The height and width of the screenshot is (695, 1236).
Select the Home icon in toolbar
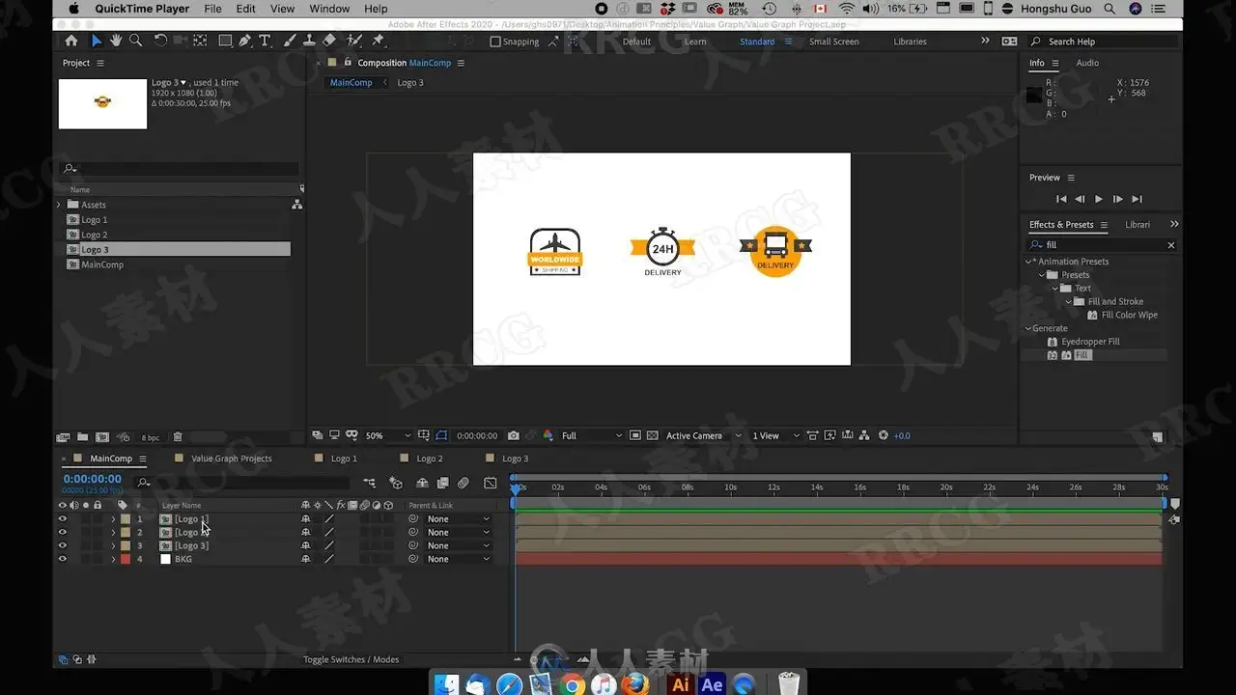(71, 41)
